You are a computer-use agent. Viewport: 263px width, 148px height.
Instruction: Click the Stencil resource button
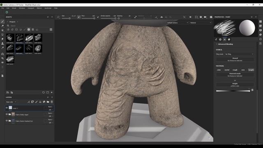click(x=235, y=59)
